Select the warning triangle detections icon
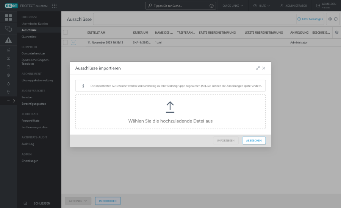The height and width of the screenshot is (208, 341). (x=8, y=40)
